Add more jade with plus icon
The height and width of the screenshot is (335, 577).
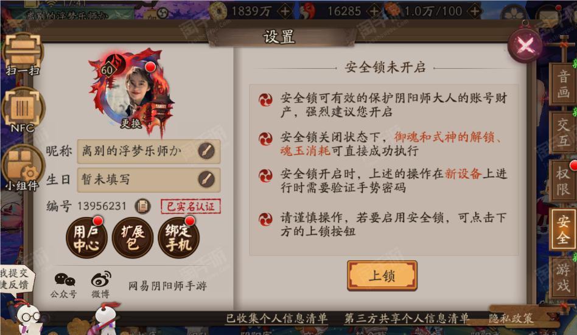[x=374, y=11]
